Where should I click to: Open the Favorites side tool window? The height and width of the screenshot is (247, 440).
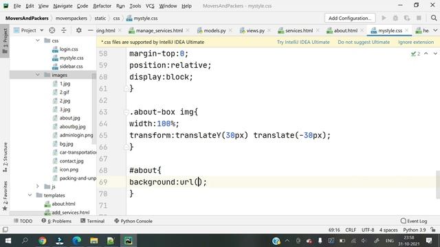coord(5,196)
